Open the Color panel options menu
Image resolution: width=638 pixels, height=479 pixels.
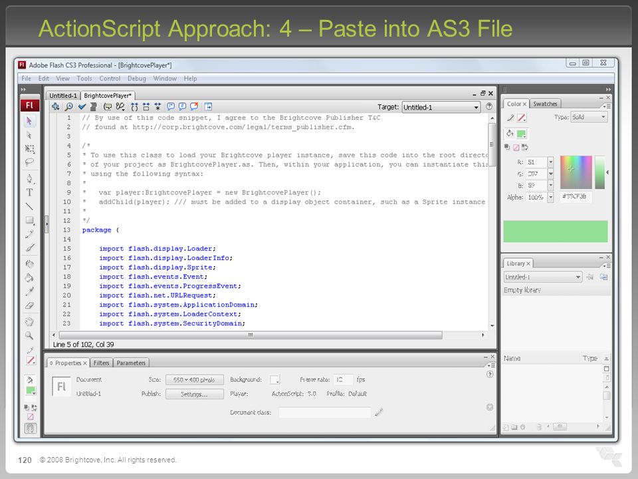coord(606,106)
